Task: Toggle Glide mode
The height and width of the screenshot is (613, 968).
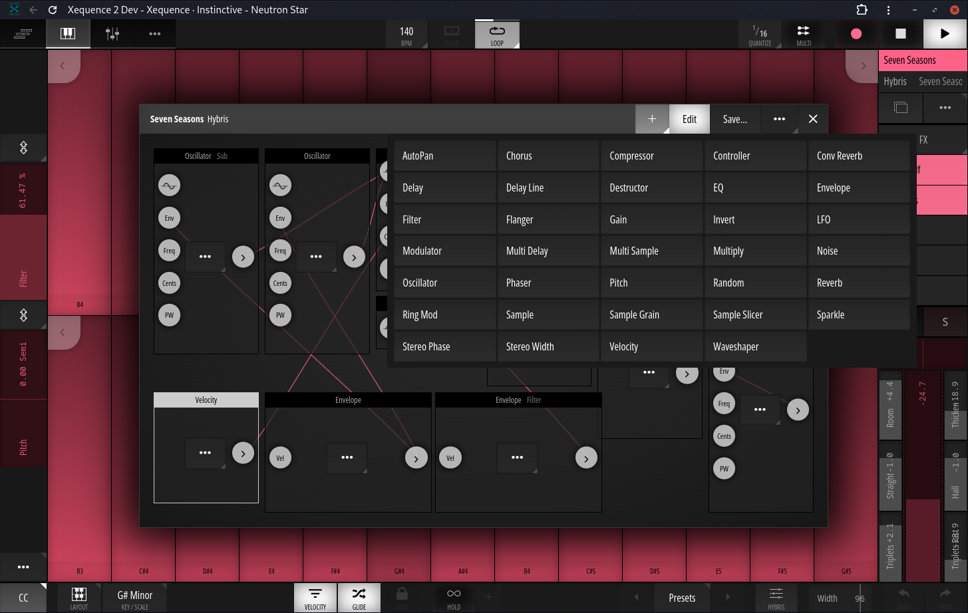Action: point(359,598)
